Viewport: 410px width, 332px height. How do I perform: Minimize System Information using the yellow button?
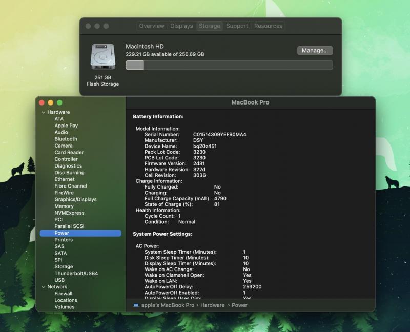coord(51,102)
